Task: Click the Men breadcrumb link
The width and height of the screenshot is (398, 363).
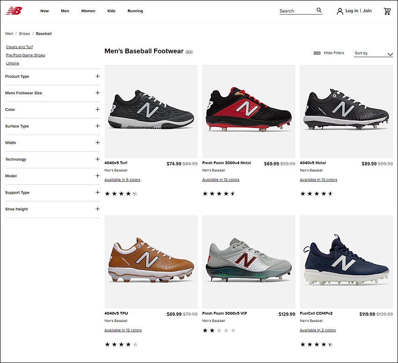Action: pos(9,34)
